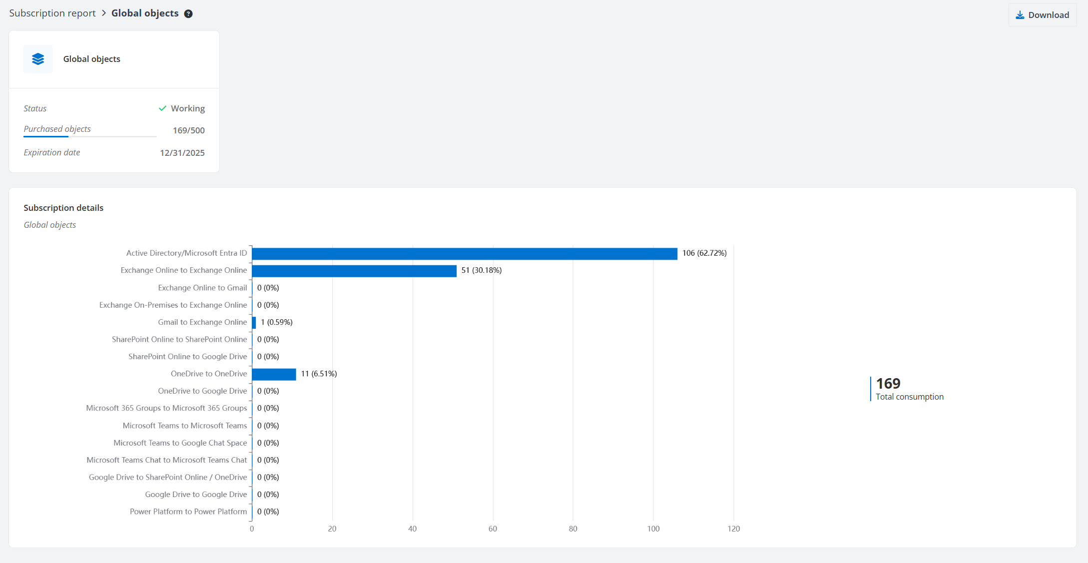This screenshot has width=1088, height=563.
Task: Click the Download button label
Action: click(1049, 15)
